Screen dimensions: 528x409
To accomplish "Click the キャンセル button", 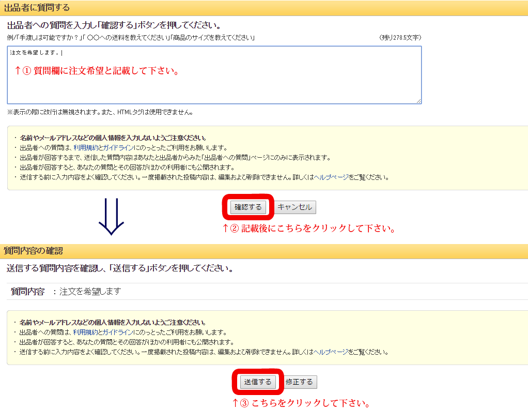I will (x=294, y=207).
